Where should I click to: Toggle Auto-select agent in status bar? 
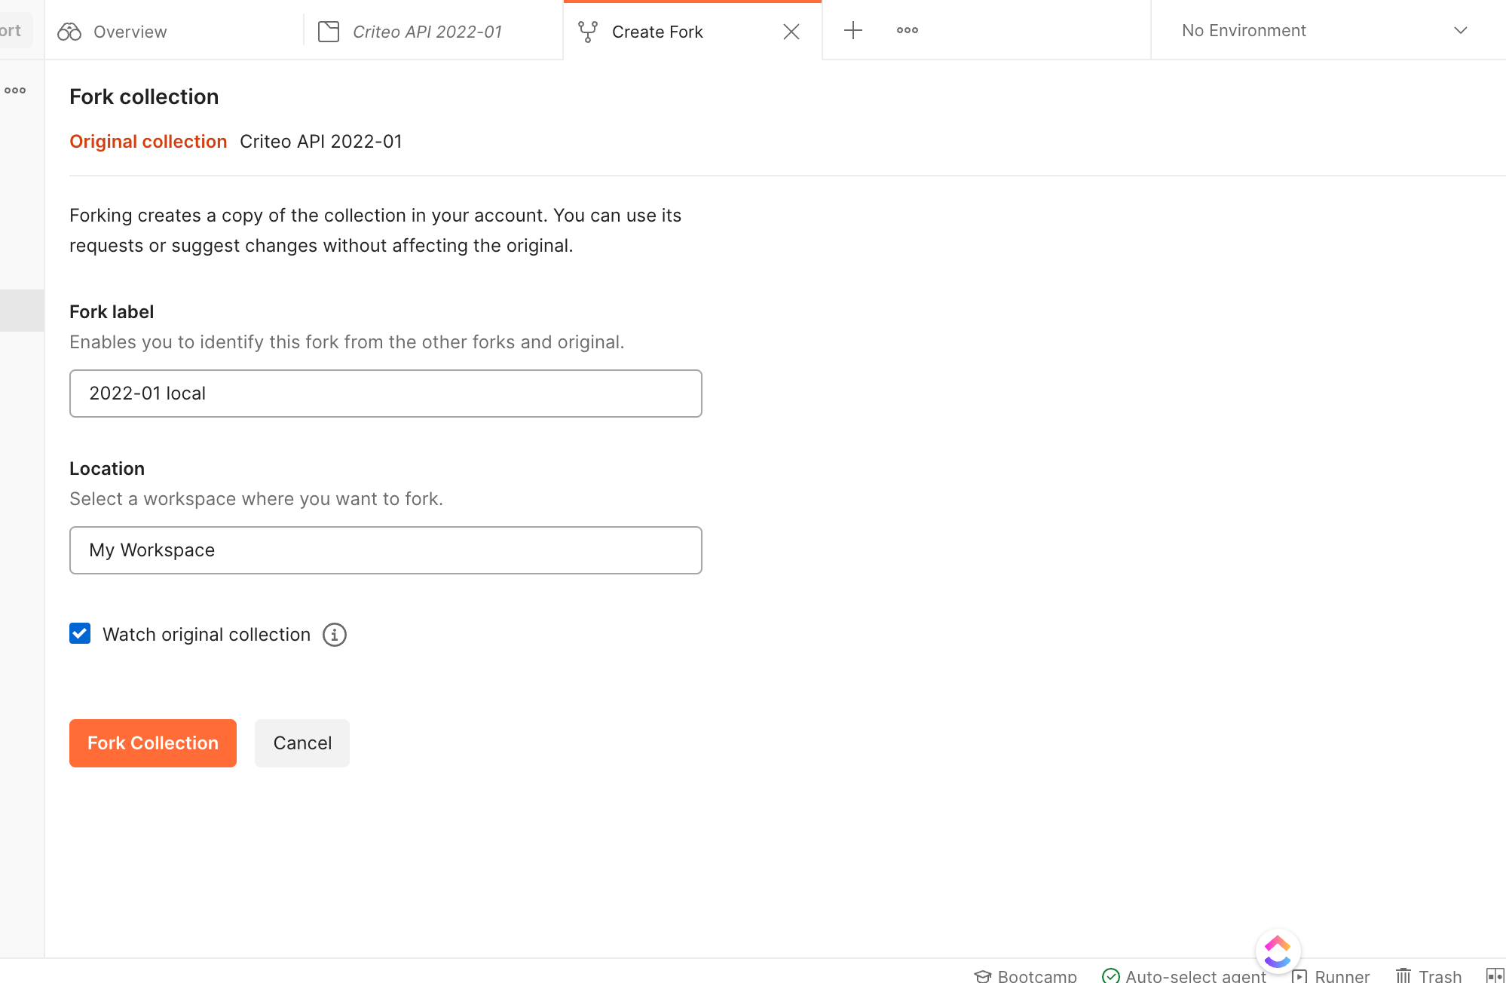(x=1184, y=975)
